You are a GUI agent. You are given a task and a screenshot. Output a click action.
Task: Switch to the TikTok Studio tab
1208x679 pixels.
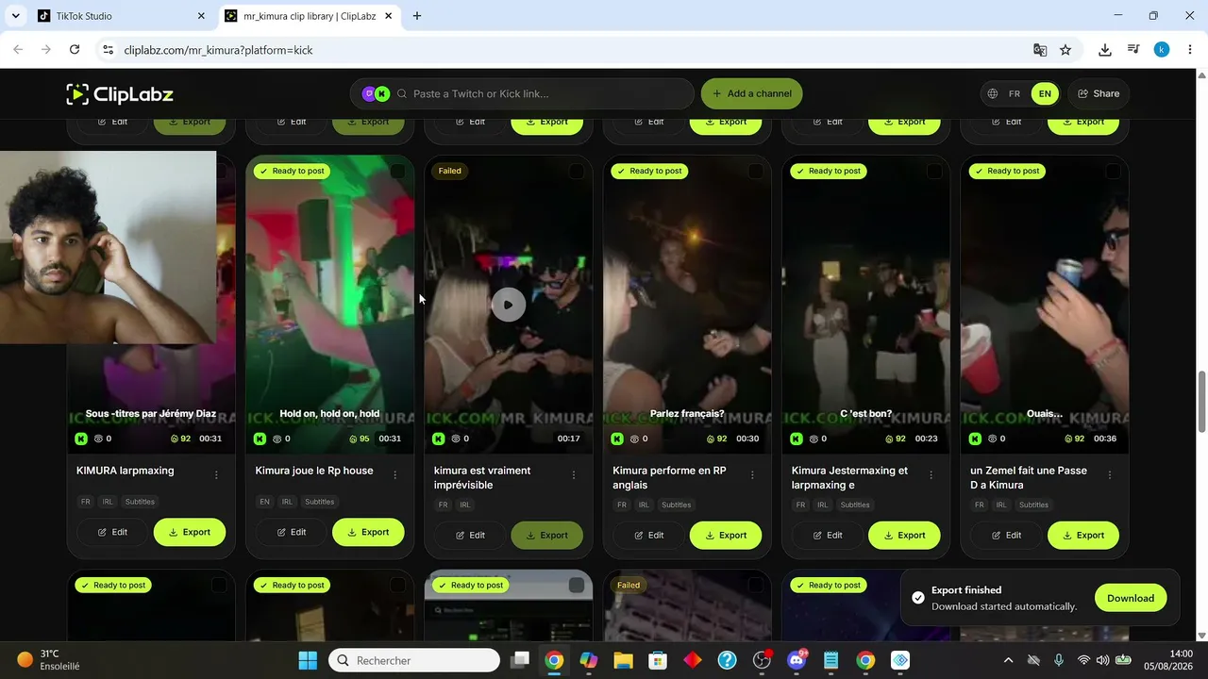[x=120, y=16]
